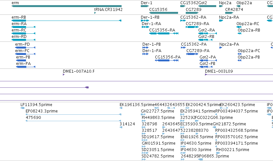Click the tRNA:CR31942 gene label
The image size is (273, 161).
point(108,10)
